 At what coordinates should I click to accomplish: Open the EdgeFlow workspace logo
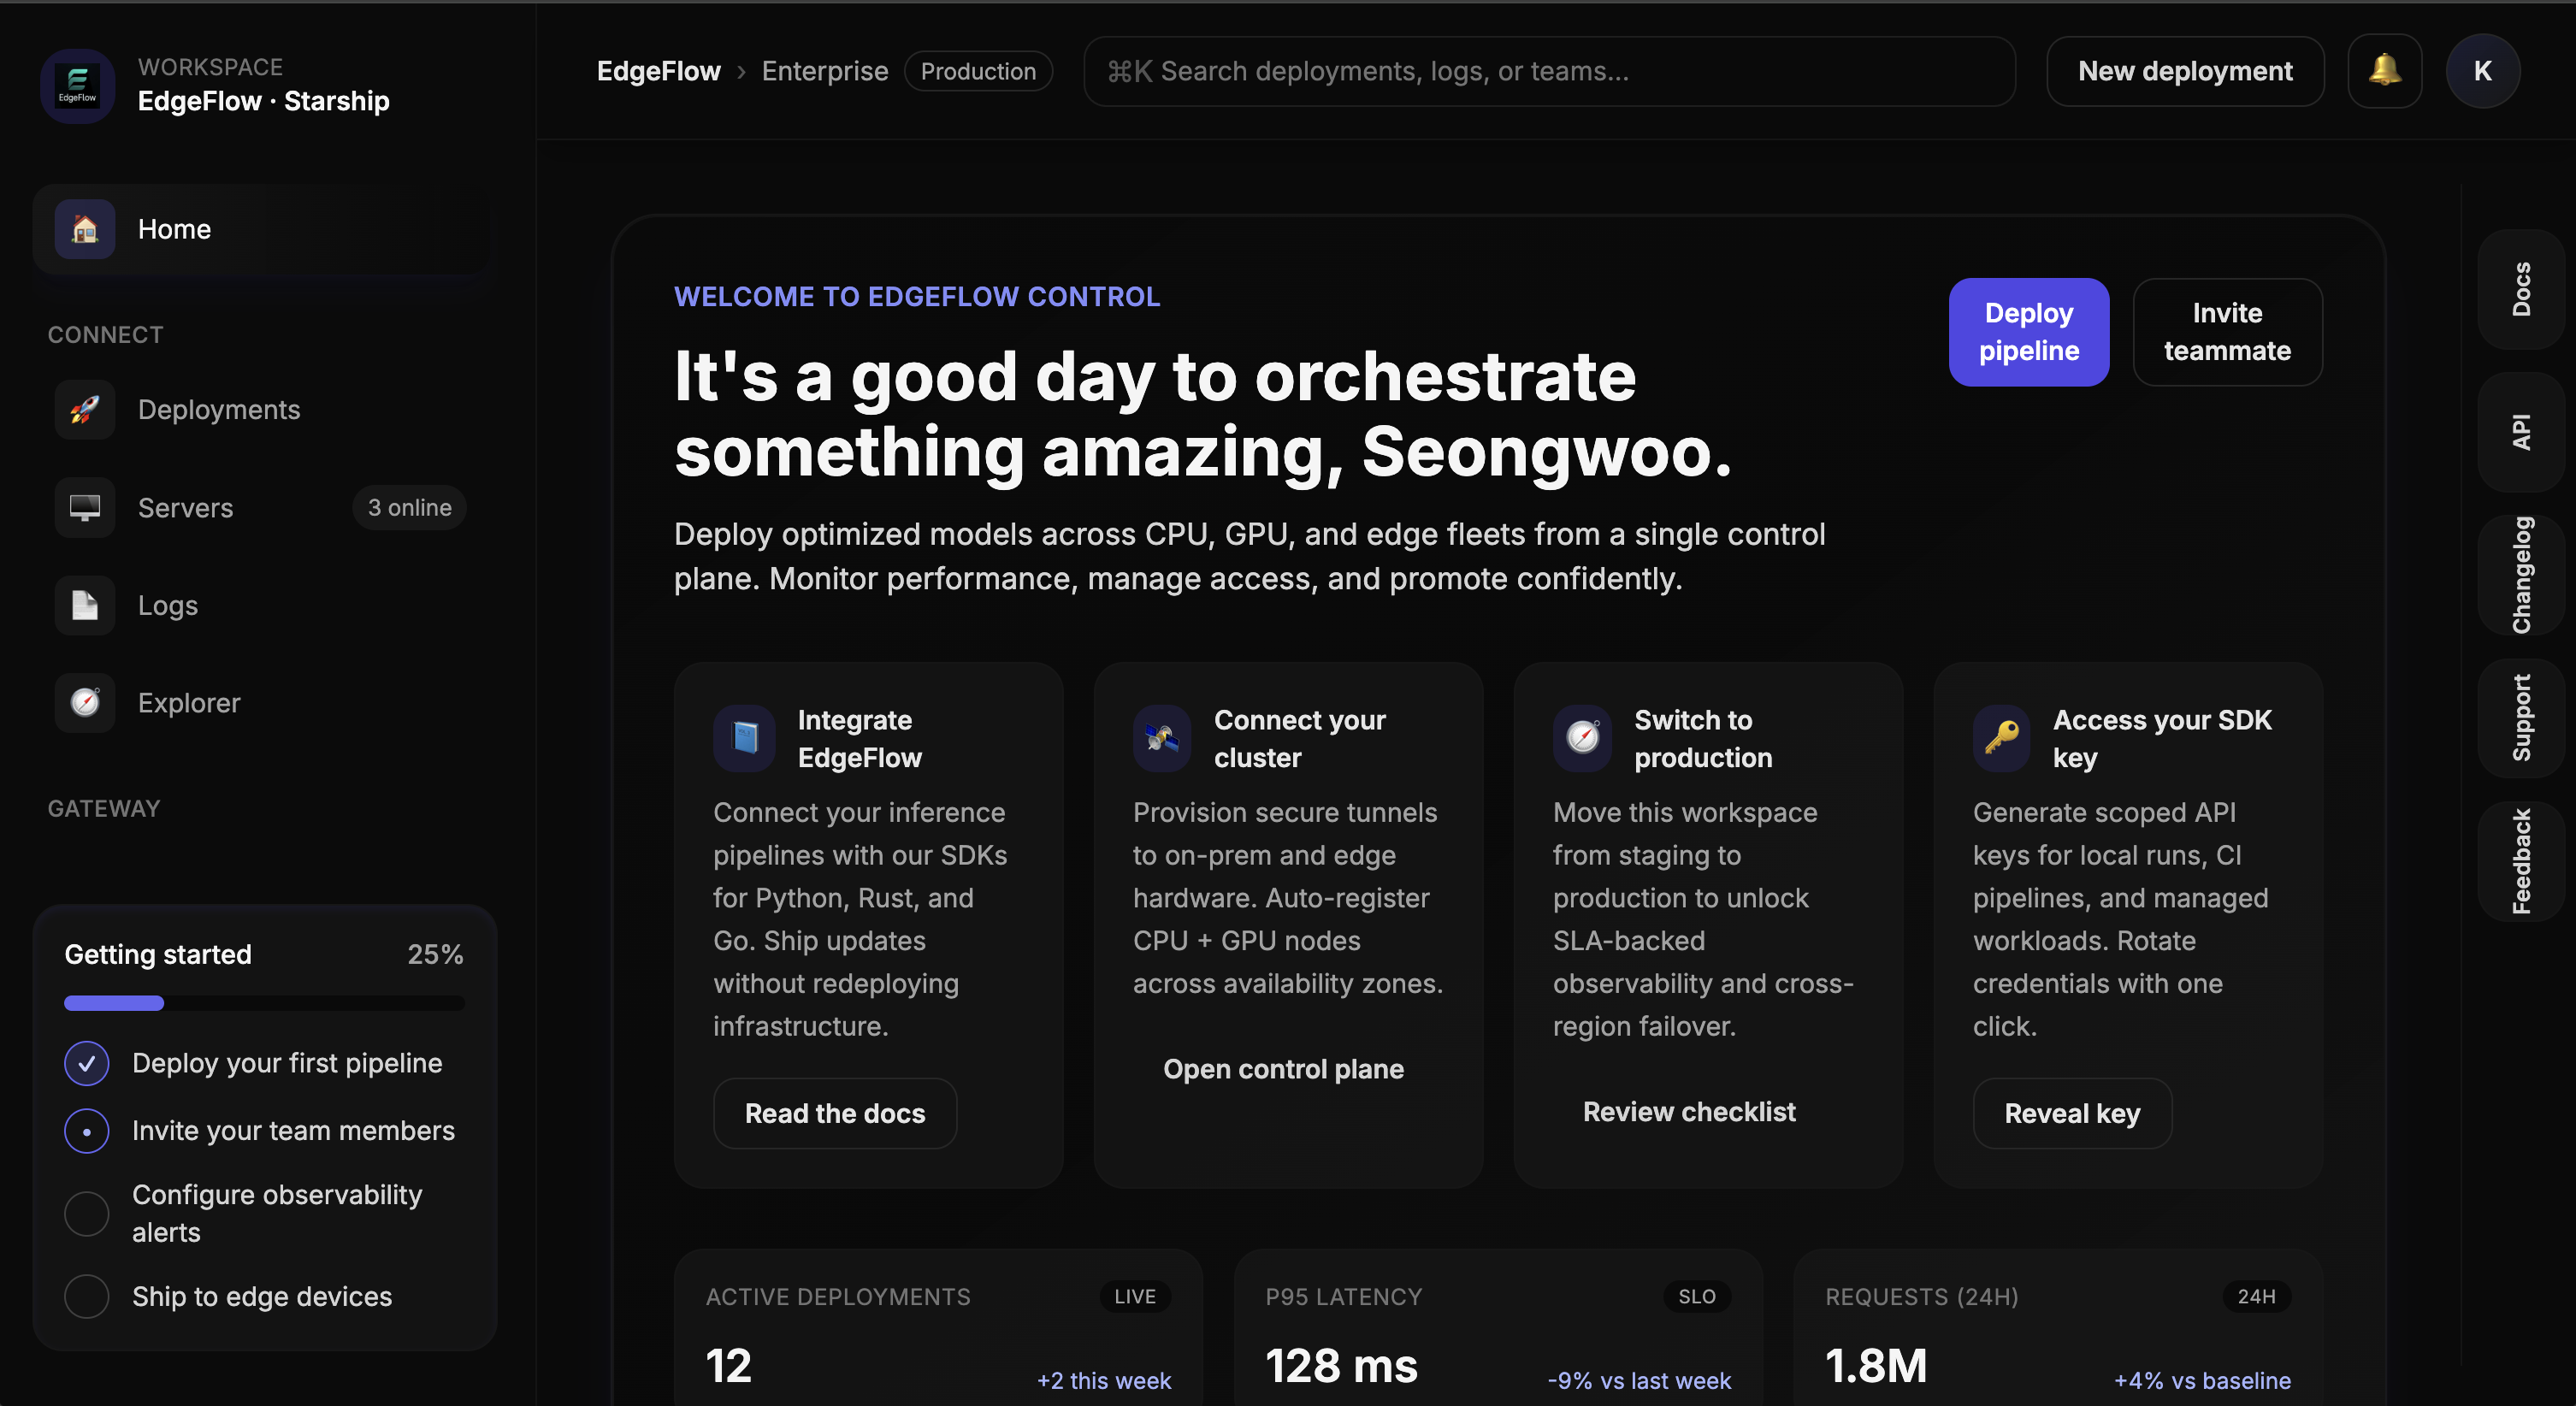pyautogui.click(x=78, y=86)
